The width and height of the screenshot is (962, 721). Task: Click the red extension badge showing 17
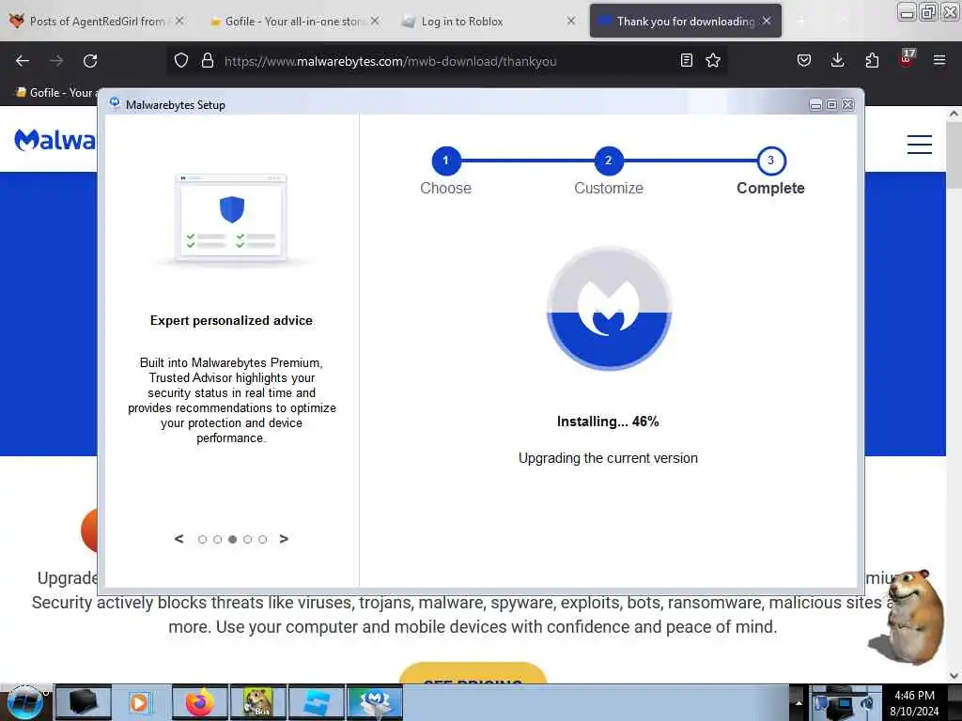pos(907,59)
